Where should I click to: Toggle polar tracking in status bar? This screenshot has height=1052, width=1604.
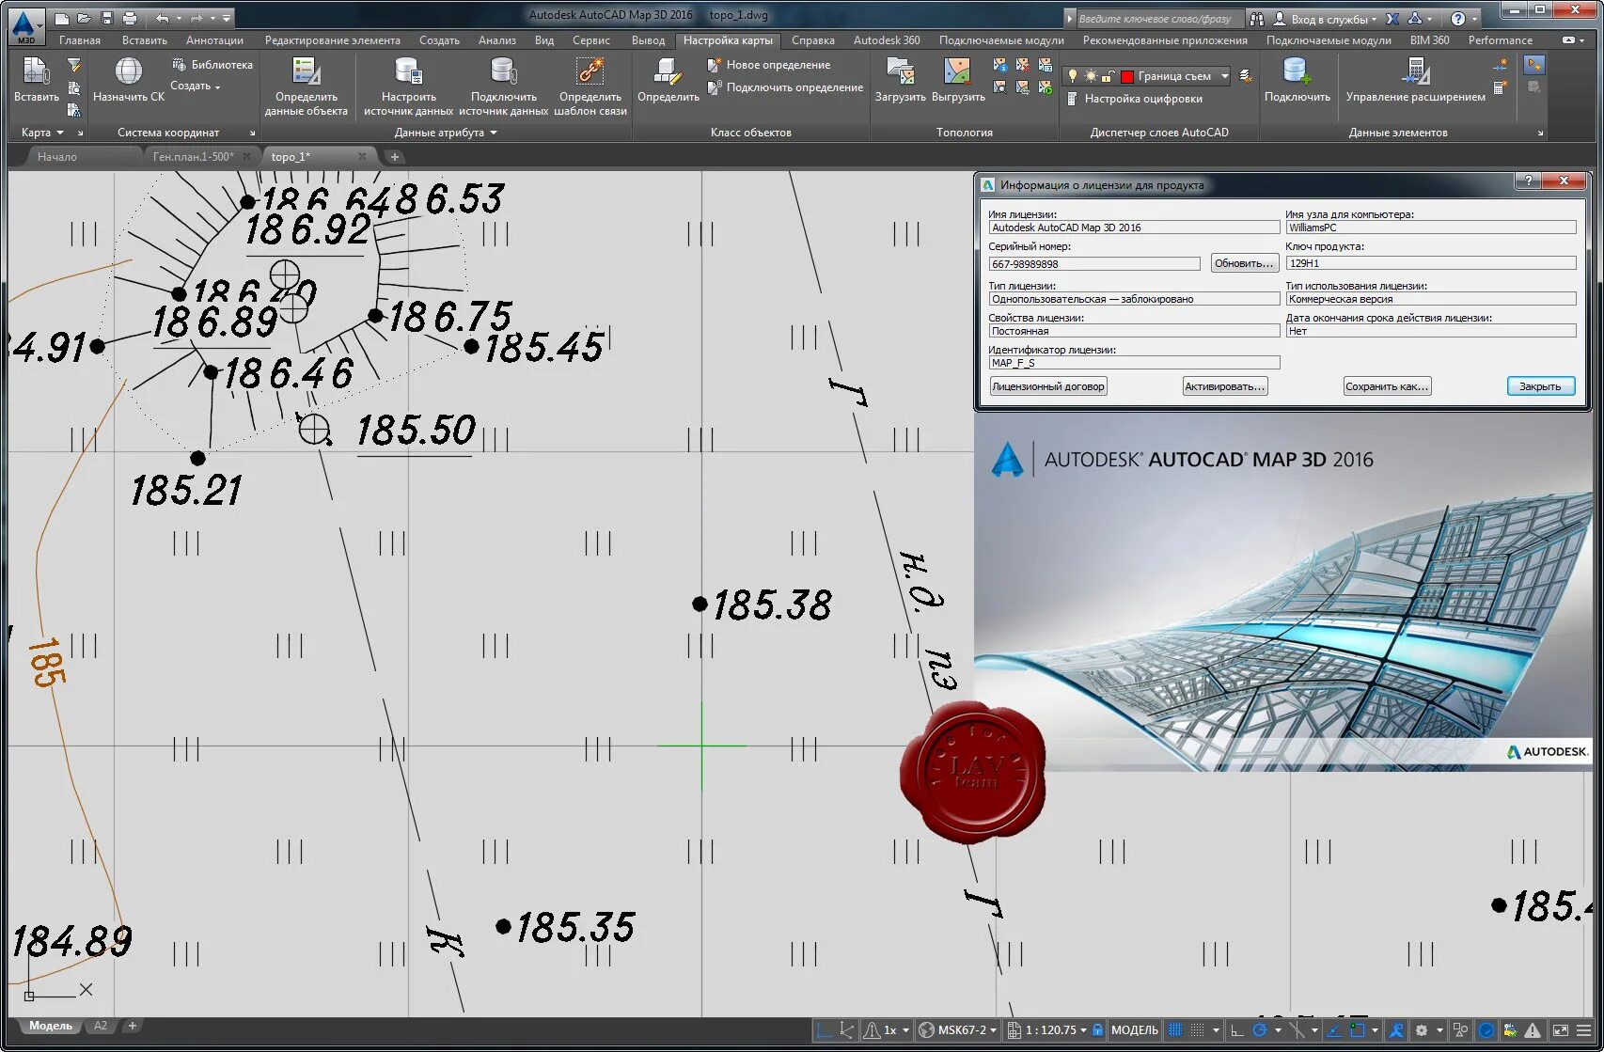click(1260, 1030)
